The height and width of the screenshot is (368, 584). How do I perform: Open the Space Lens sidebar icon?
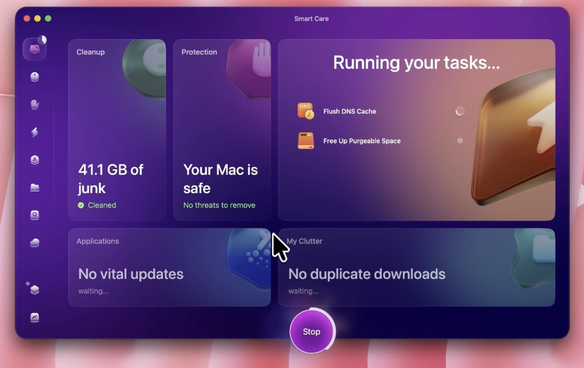pos(35,215)
